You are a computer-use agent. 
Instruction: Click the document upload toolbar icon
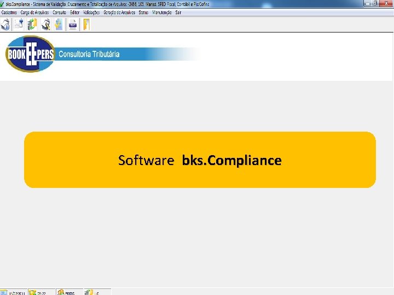(19, 25)
